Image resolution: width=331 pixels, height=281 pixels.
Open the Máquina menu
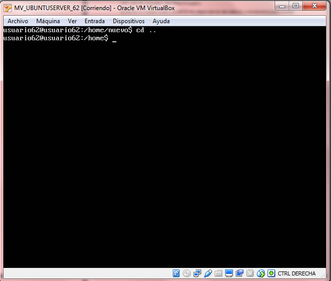coord(48,21)
